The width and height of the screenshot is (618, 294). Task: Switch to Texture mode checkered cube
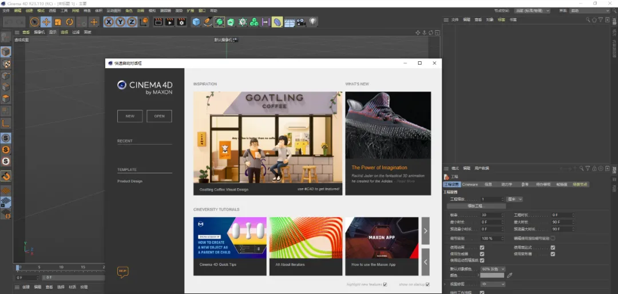(x=6, y=63)
